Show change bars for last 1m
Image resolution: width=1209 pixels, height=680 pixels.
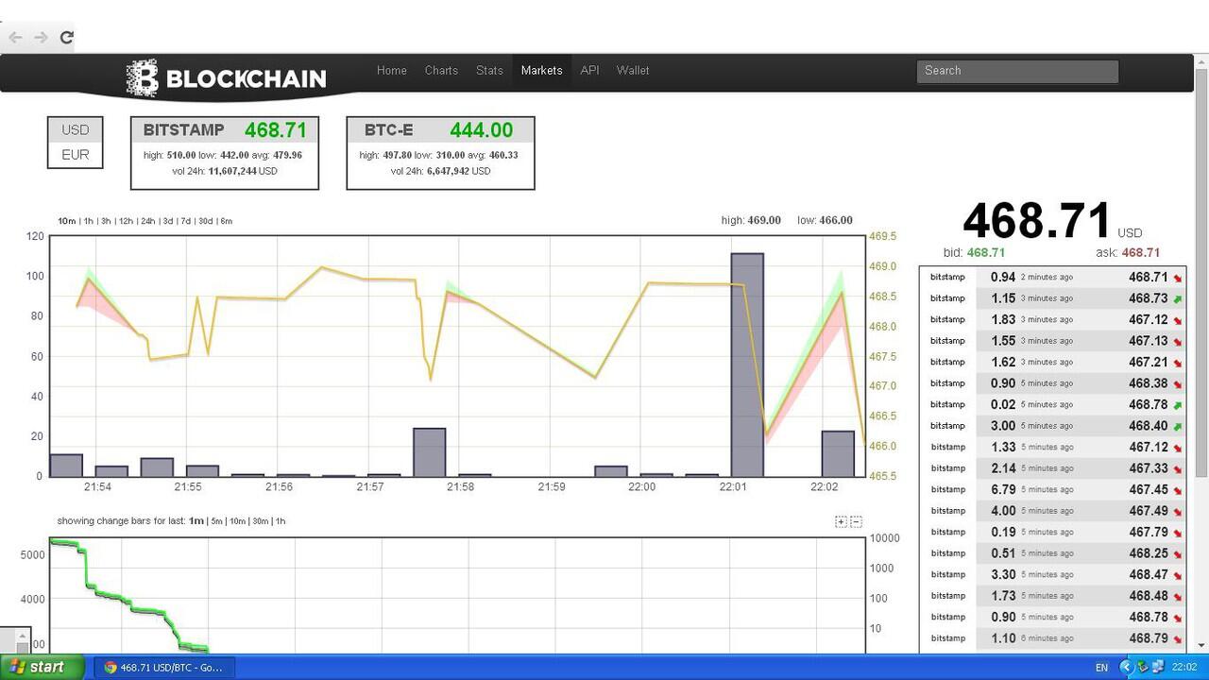pyautogui.click(x=196, y=521)
